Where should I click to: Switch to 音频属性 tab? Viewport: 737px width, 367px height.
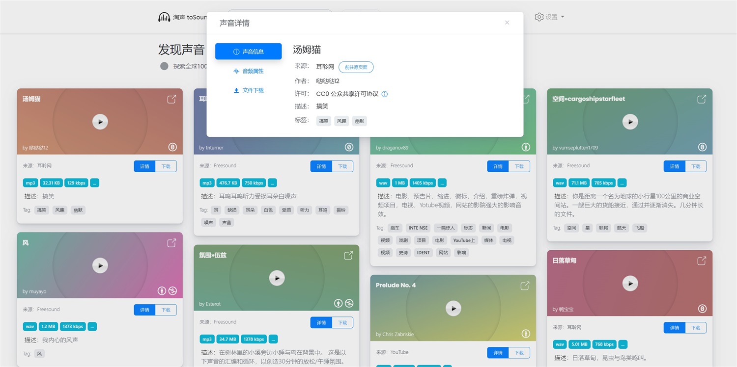click(249, 71)
